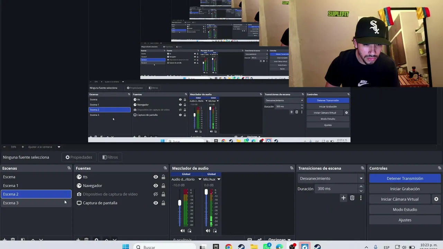Screen dimensions: 443x249
Task: Open the Mic/Aux channel dropdown
Action: [x=219, y=179]
